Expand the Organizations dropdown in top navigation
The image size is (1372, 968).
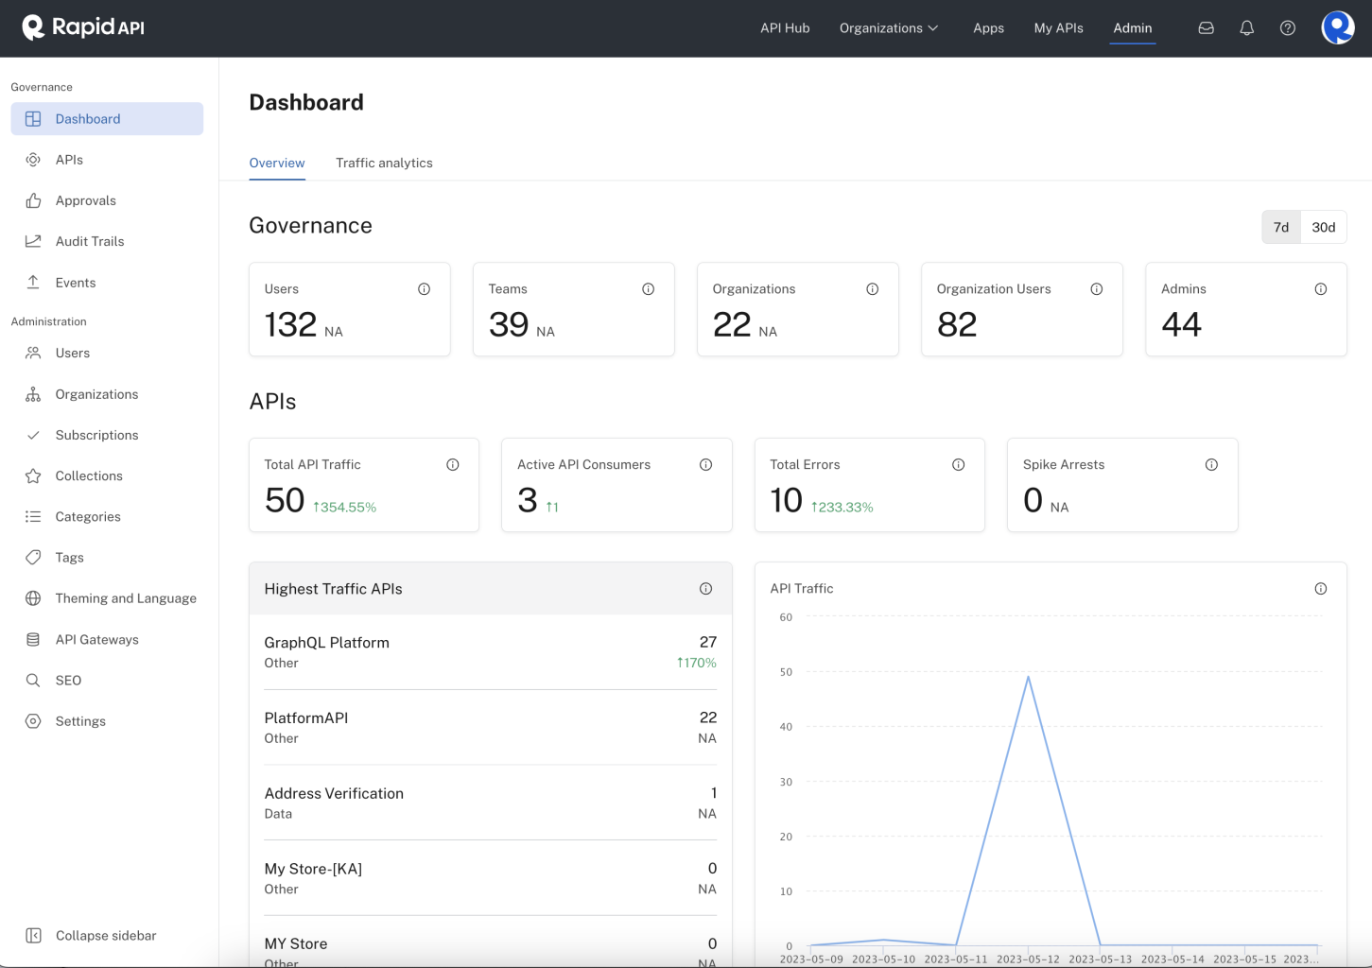[x=888, y=27]
